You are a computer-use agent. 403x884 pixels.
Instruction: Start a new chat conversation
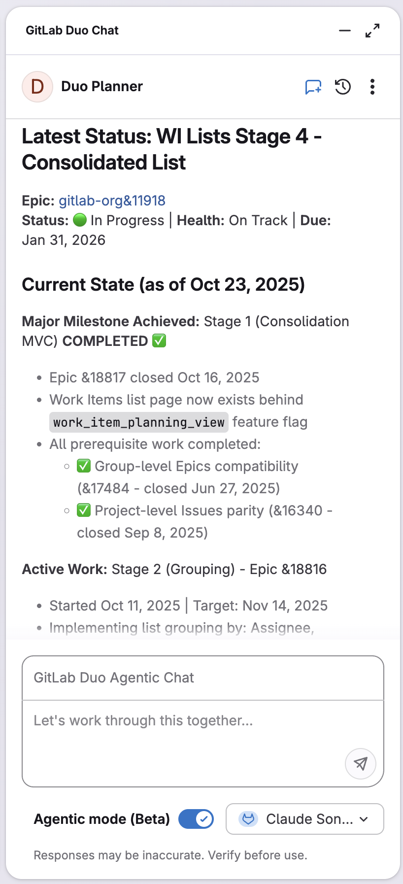pyautogui.click(x=313, y=86)
